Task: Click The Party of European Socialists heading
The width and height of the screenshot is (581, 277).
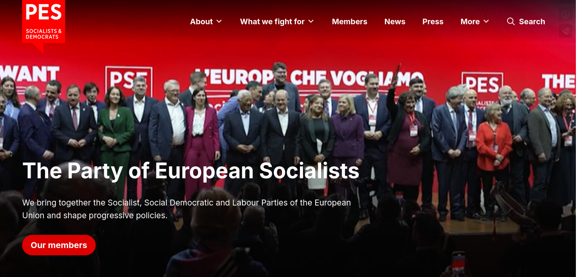Action: tap(191, 171)
